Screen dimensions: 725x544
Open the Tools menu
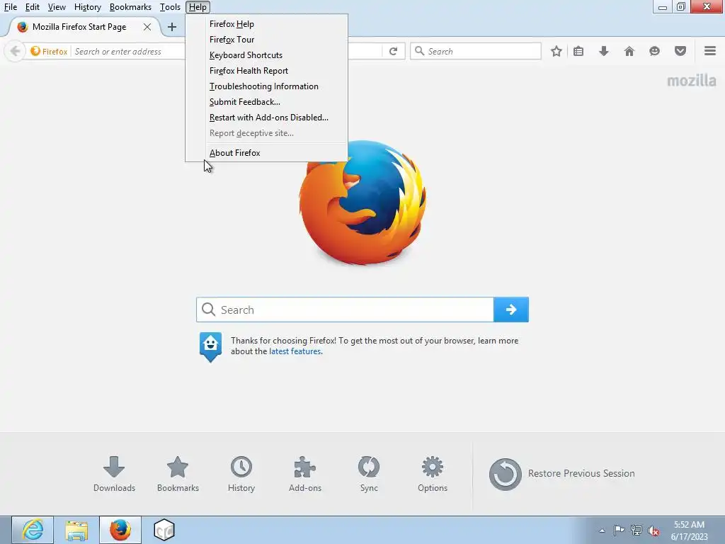tap(170, 7)
